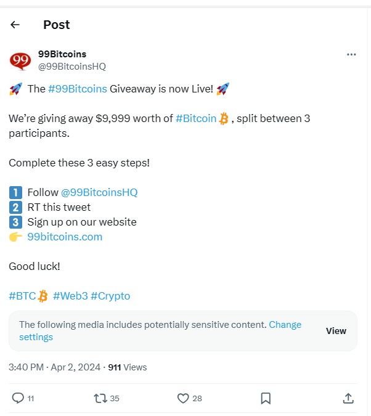Go back using the arrow icon
371x416 pixels.
click(15, 25)
